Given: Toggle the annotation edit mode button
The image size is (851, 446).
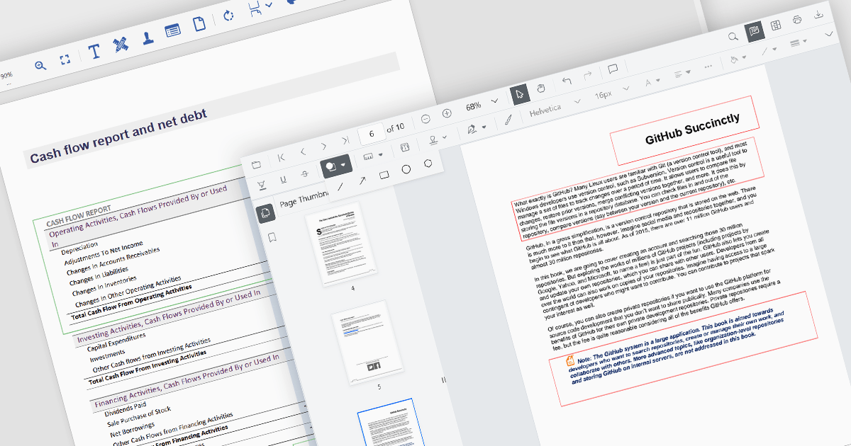Looking at the screenshot, I should click(755, 31).
